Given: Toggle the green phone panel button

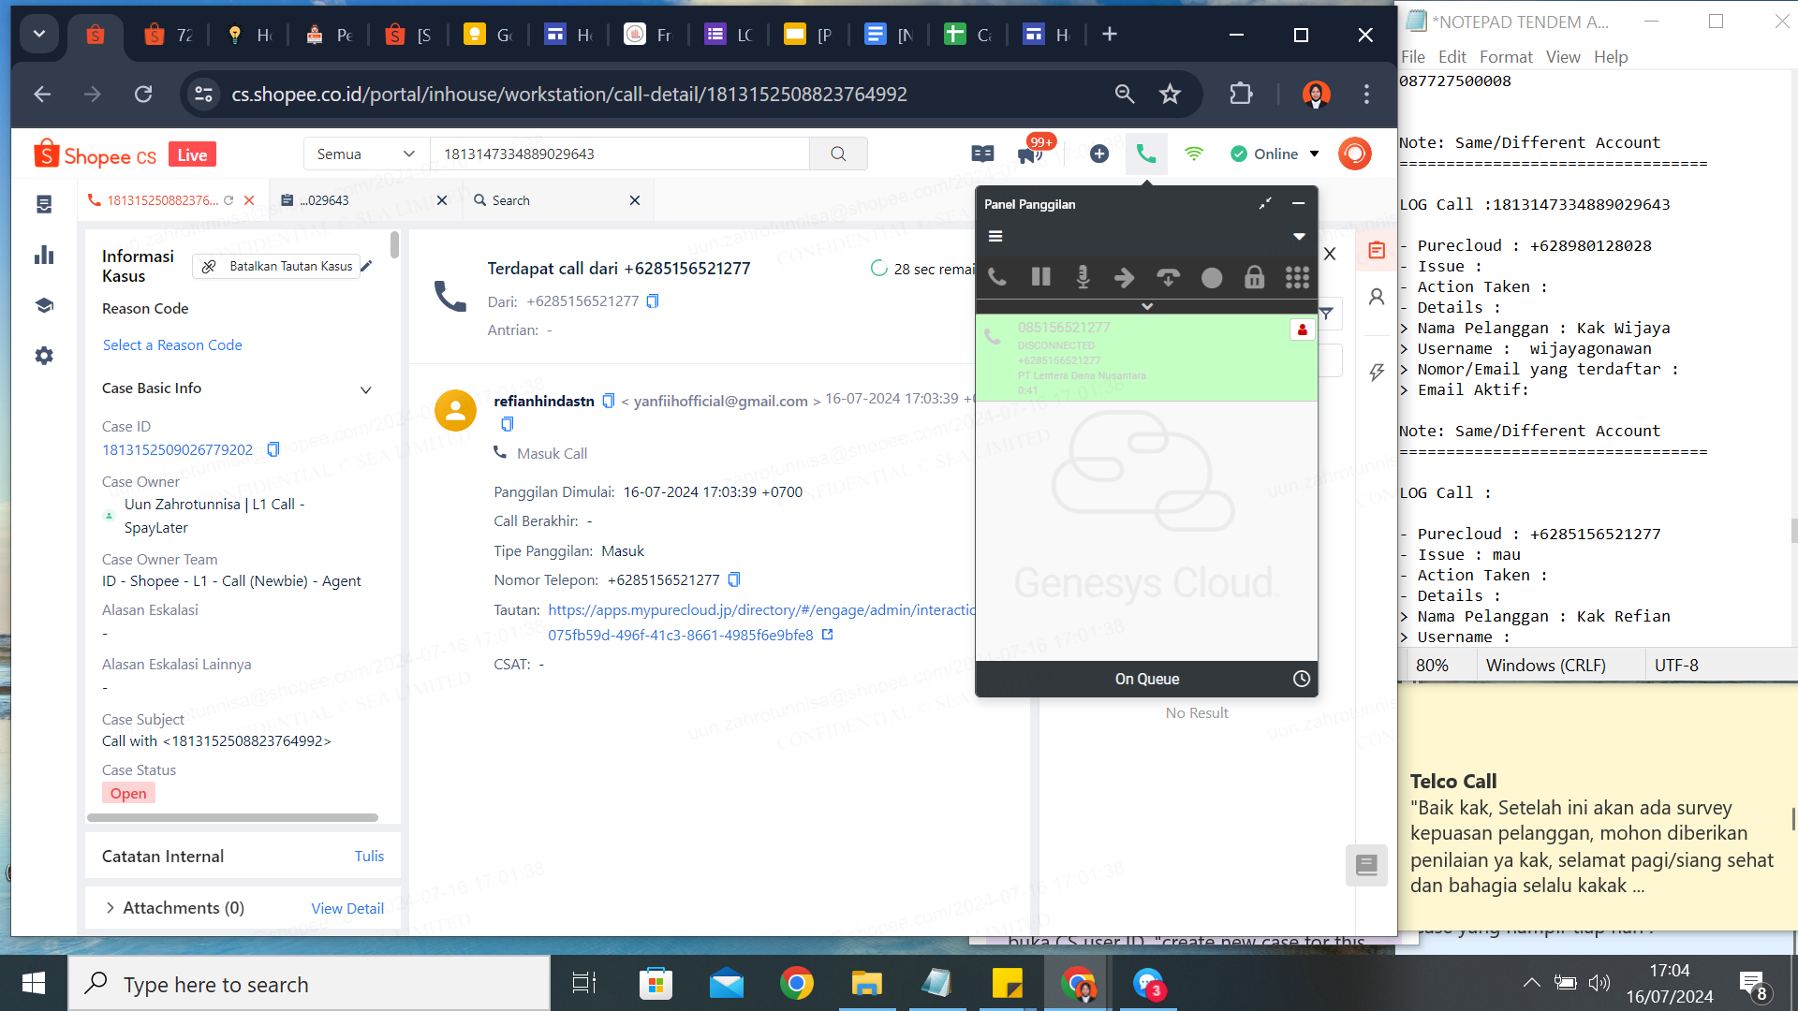Looking at the screenshot, I should coord(1146,154).
